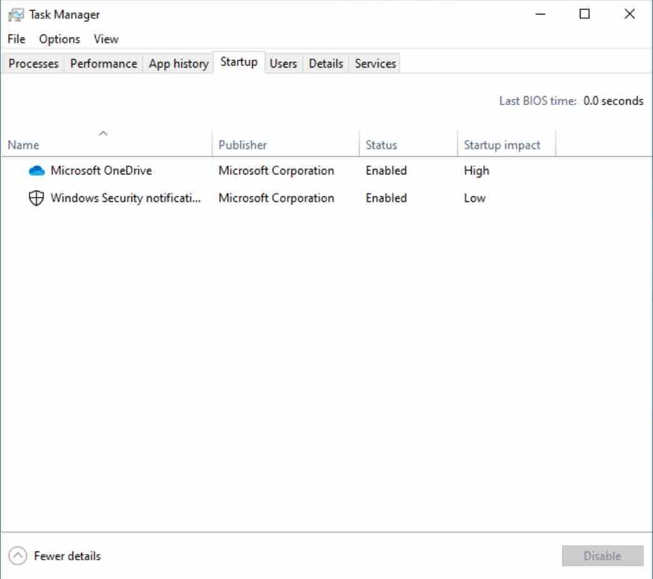Click the Microsoft OneDrive cloud icon
Image resolution: width=653 pixels, height=579 pixels.
37,171
